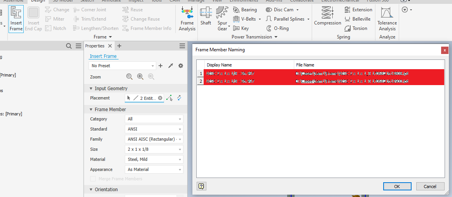Open the Material Steel, Mild dropdown
Screen dimensions: 452x197
click(154, 159)
